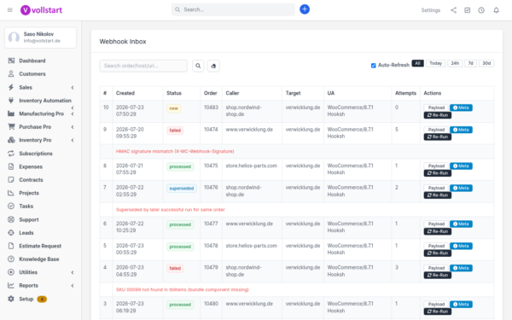Screen dimensions: 512x320
Task: Click the Created column header
Action: coord(125,93)
